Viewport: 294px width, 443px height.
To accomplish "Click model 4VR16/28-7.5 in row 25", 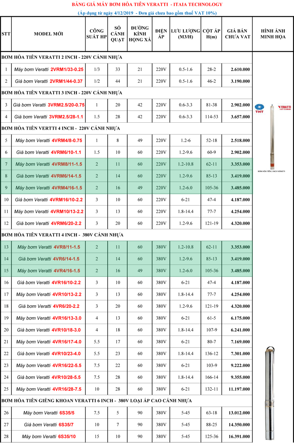I will click(x=67, y=389).
